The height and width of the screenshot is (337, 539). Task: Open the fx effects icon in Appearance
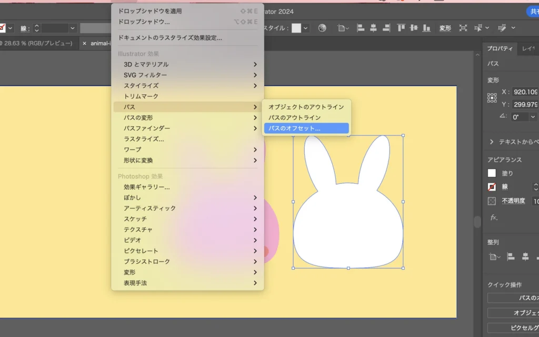(x=494, y=217)
